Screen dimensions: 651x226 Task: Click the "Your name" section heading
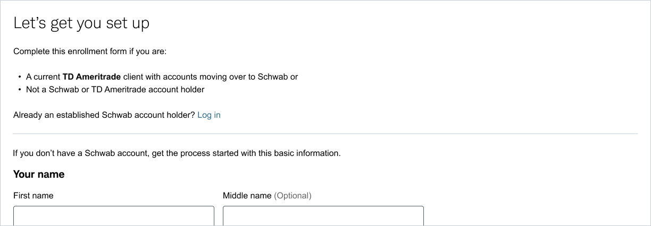point(39,175)
